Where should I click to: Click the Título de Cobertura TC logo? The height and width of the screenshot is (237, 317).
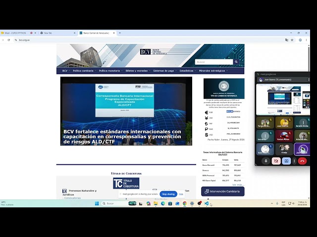tap(126, 183)
